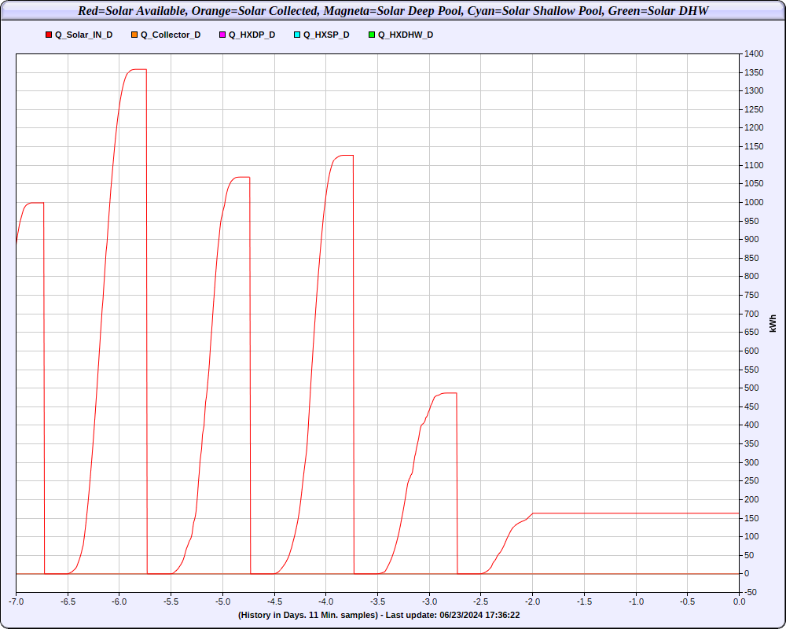Click the 'History in Days' footer caption
Viewport: 786px width, 629px height.
point(379,615)
